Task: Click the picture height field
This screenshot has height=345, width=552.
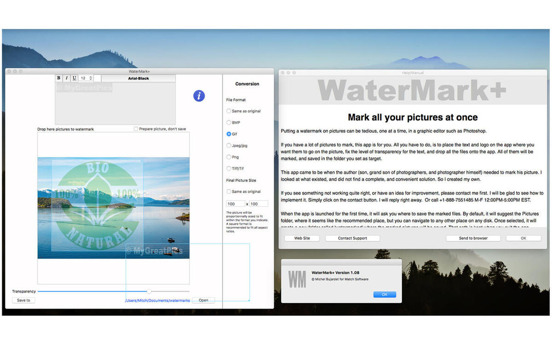Action: tap(259, 203)
